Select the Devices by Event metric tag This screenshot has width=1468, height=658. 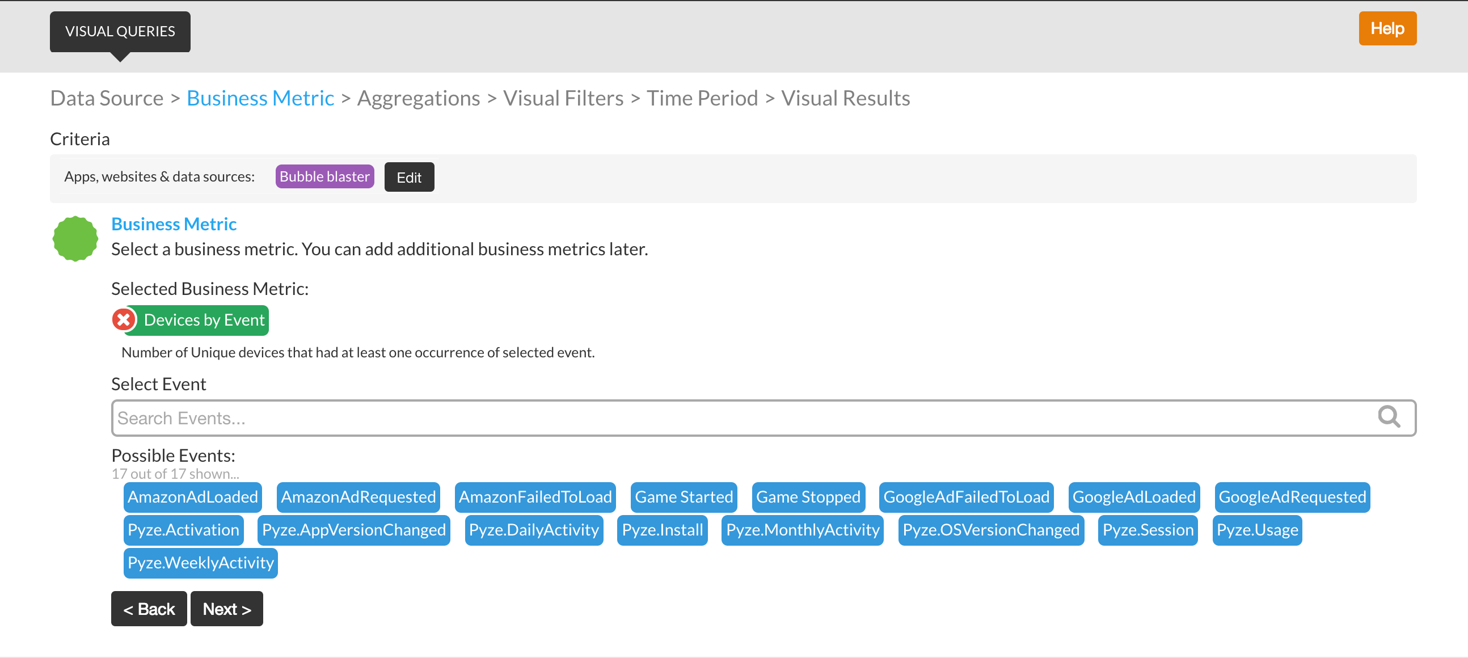pyautogui.click(x=204, y=320)
